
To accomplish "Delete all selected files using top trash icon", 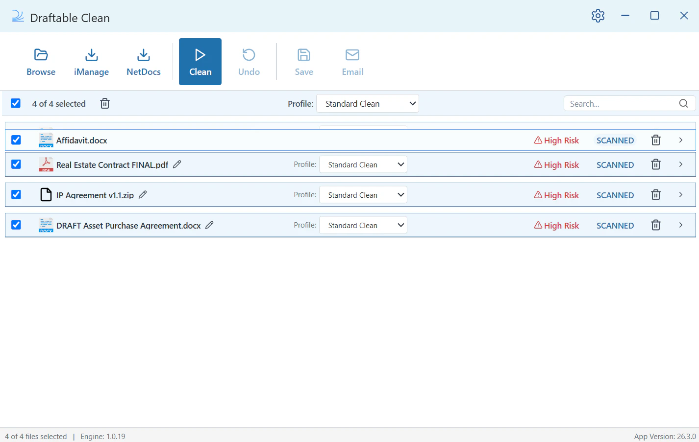I will point(105,103).
